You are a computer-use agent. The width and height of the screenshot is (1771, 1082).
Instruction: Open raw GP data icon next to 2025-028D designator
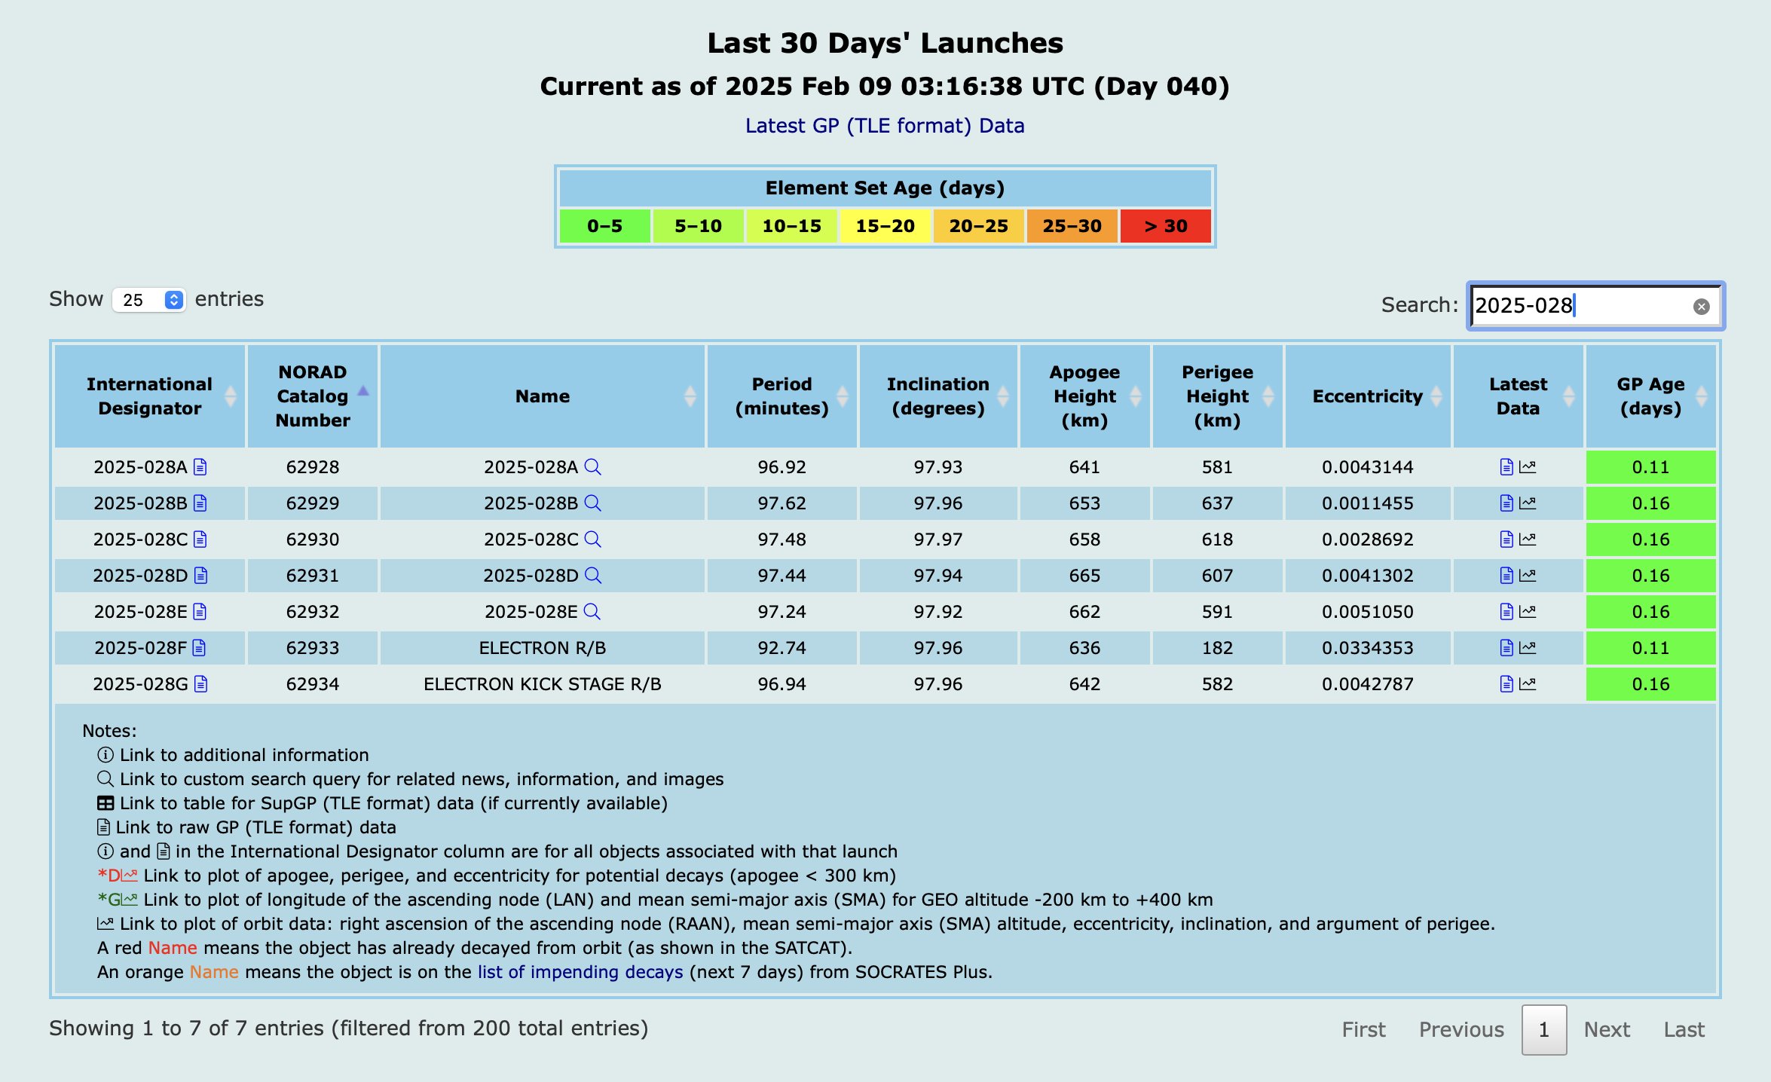(200, 576)
